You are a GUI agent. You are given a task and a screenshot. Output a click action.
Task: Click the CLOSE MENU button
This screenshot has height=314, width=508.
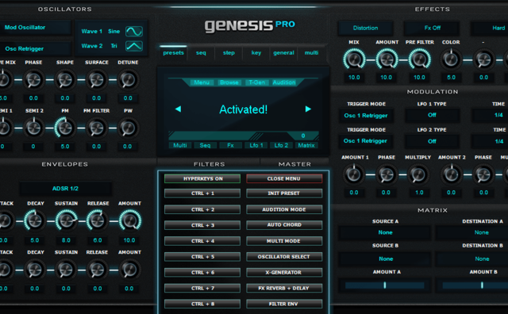[x=284, y=178]
